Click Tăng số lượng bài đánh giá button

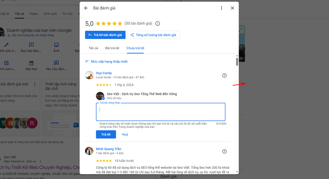pyautogui.click(x=153, y=35)
